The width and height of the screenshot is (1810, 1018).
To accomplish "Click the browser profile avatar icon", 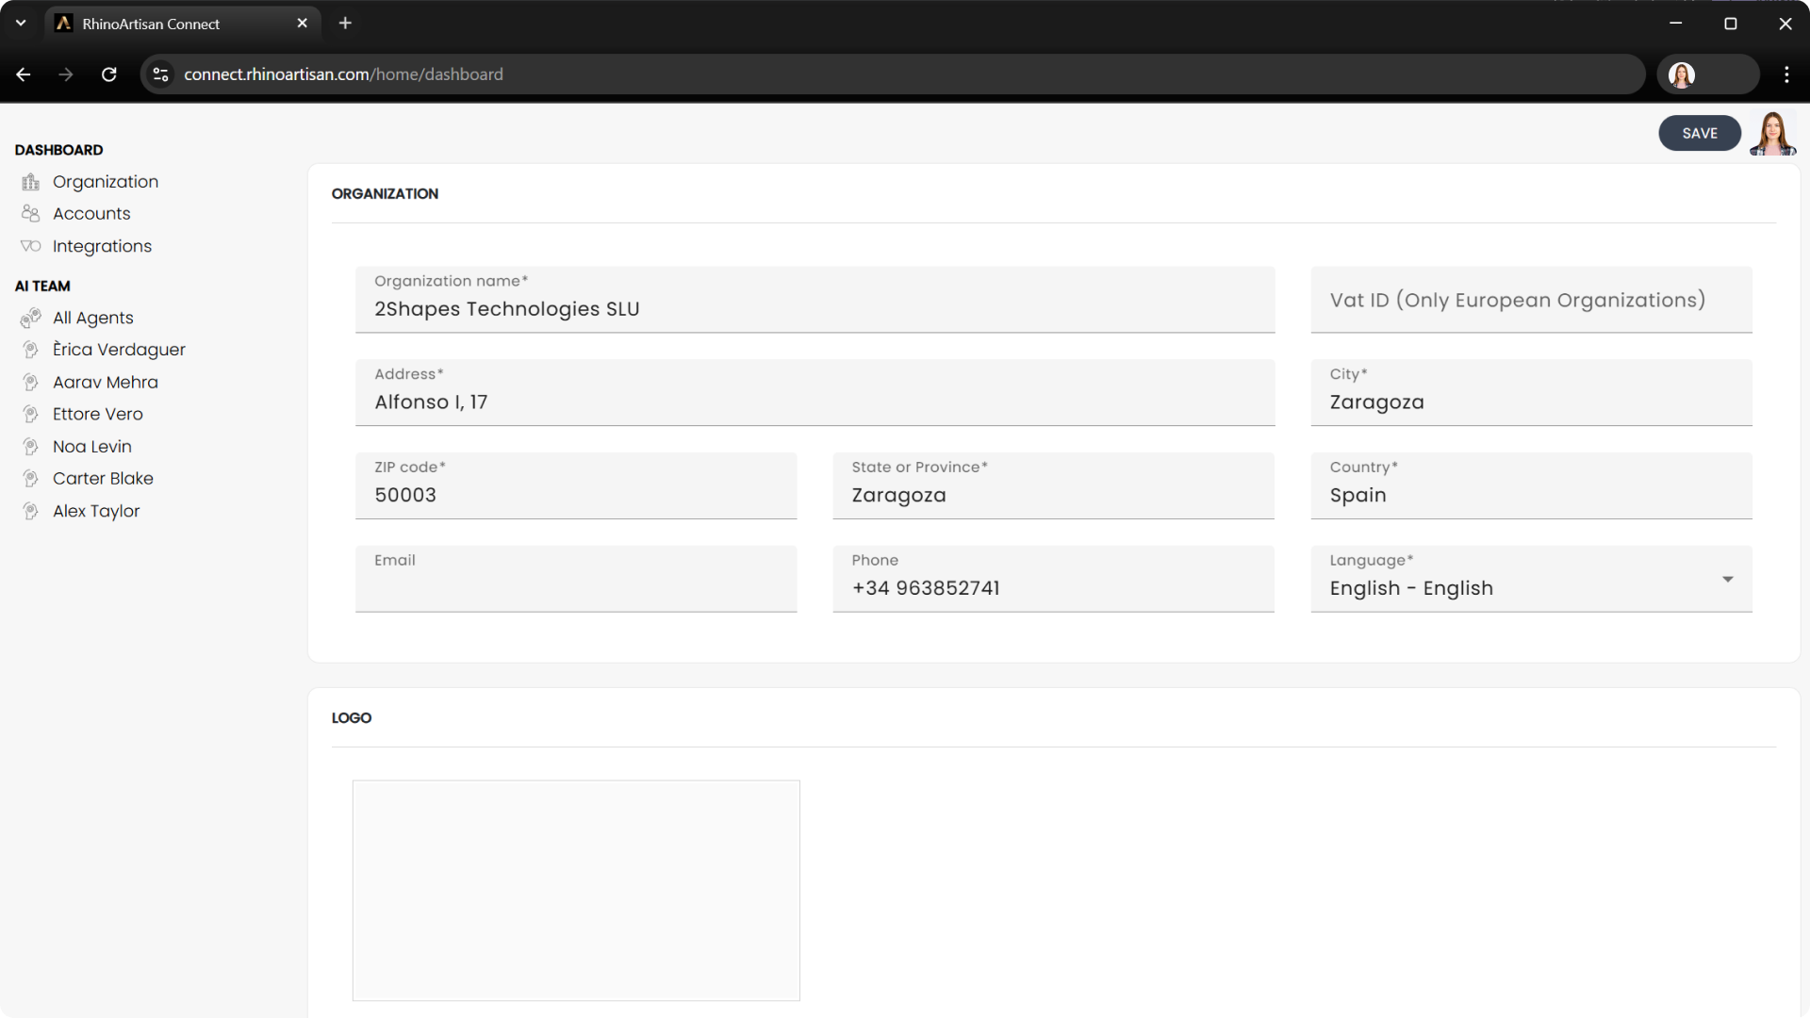I will (1682, 74).
